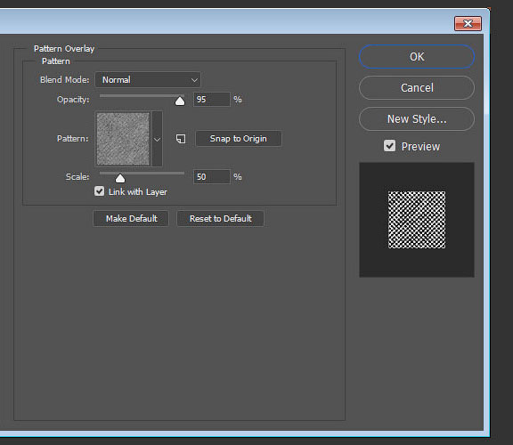Viewport: 513px width, 445px height.
Task: Click the gray pattern swatch thumbnail
Action: pyautogui.click(x=123, y=139)
